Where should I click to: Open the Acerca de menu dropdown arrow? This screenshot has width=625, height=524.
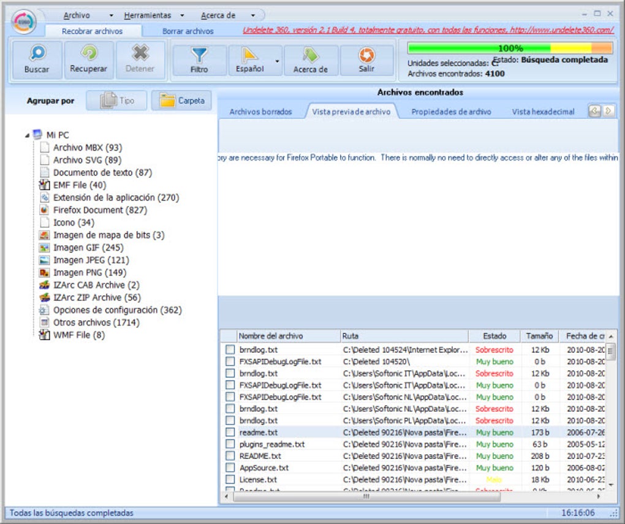pyautogui.click(x=252, y=15)
